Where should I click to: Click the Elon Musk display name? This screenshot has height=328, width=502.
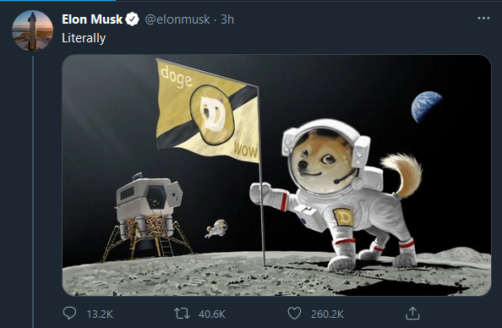click(92, 19)
